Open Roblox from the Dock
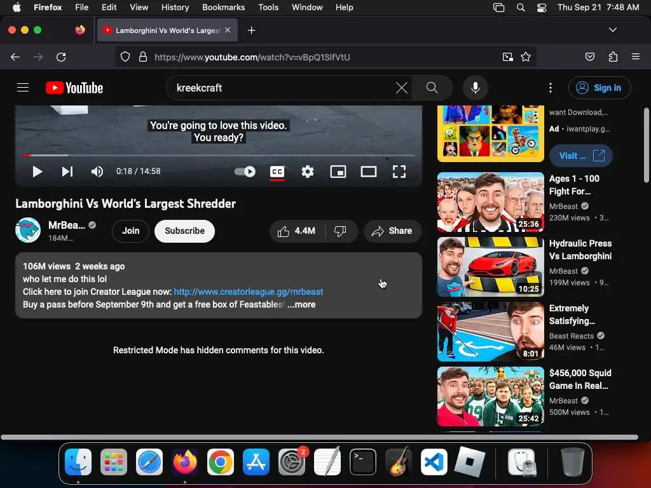 470,461
